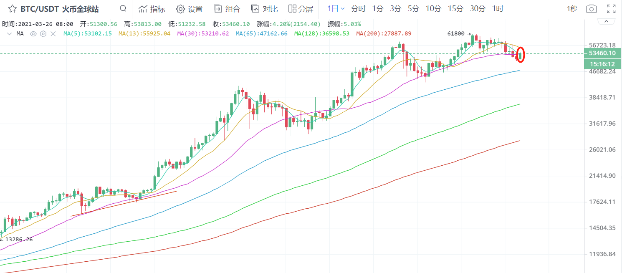Click the 38418.71 price axis label
The height and width of the screenshot is (273, 622).
602,97
